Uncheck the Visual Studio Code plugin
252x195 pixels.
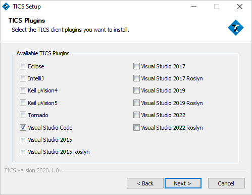[x=23, y=128]
